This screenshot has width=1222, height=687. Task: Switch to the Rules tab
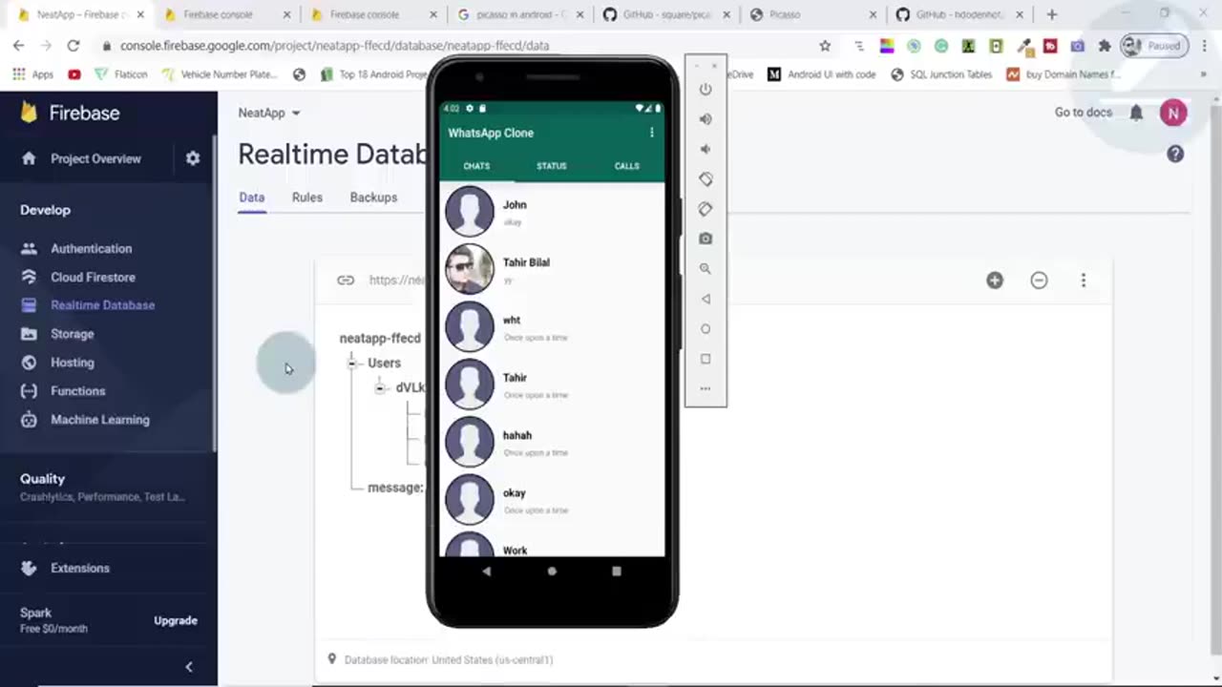tap(307, 198)
